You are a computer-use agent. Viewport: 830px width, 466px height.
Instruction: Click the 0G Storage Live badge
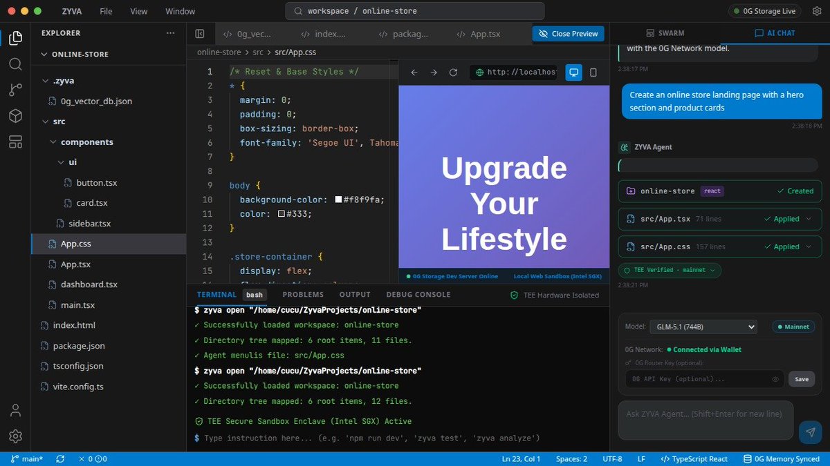[x=765, y=11]
